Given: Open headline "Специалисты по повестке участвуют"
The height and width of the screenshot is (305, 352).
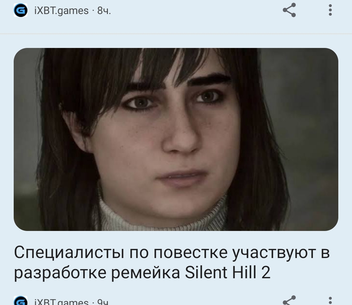Looking at the screenshot, I should (x=172, y=262).
